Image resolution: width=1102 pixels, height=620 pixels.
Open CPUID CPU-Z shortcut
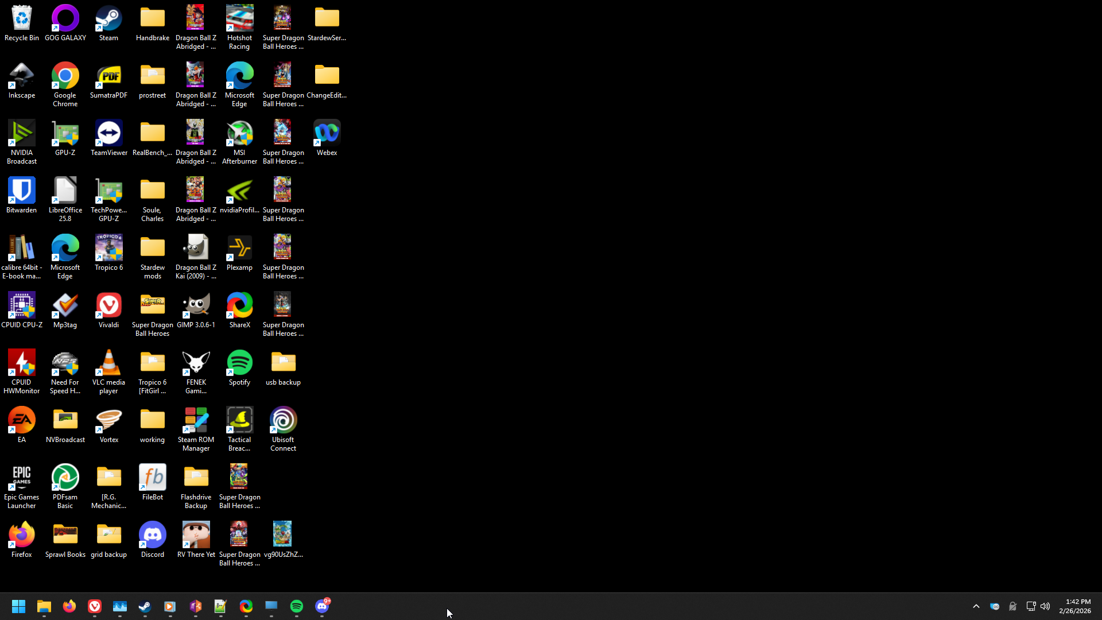22,311
